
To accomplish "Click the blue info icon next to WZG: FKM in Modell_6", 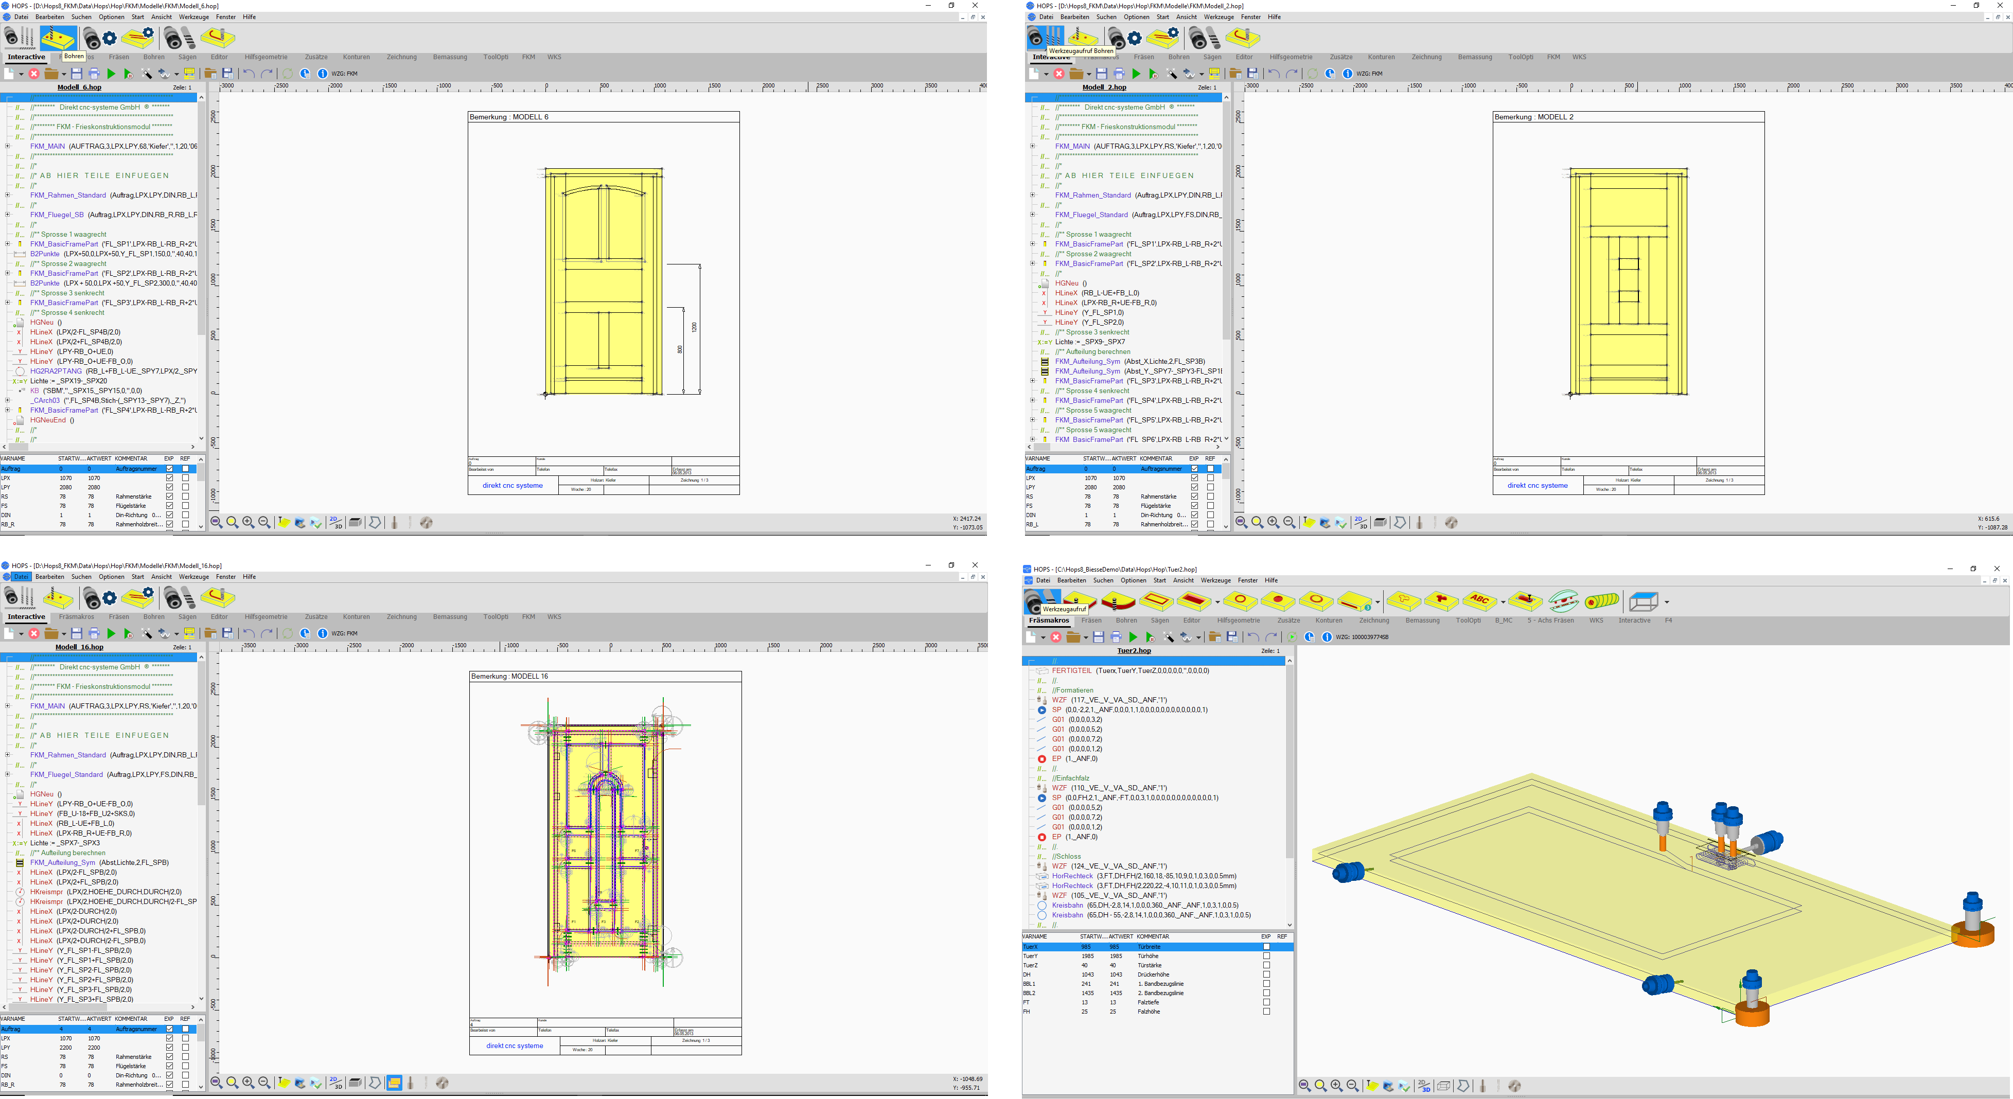I will (x=322, y=74).
